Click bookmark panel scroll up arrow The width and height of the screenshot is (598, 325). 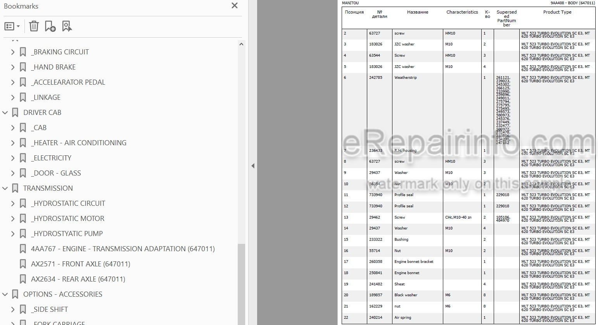[241, 44]
